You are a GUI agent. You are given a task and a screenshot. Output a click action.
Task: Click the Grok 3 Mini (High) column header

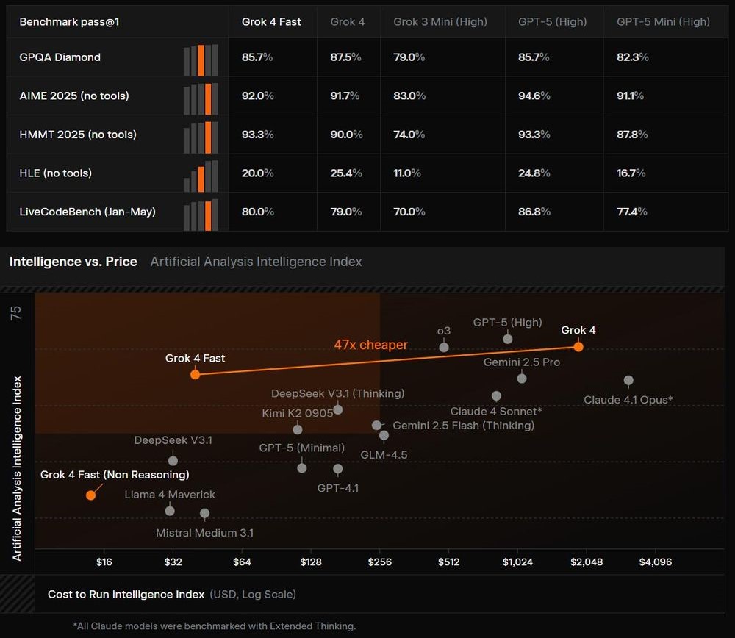(x=440, y=22)
